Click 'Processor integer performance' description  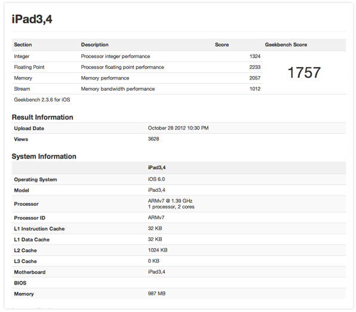115,56
